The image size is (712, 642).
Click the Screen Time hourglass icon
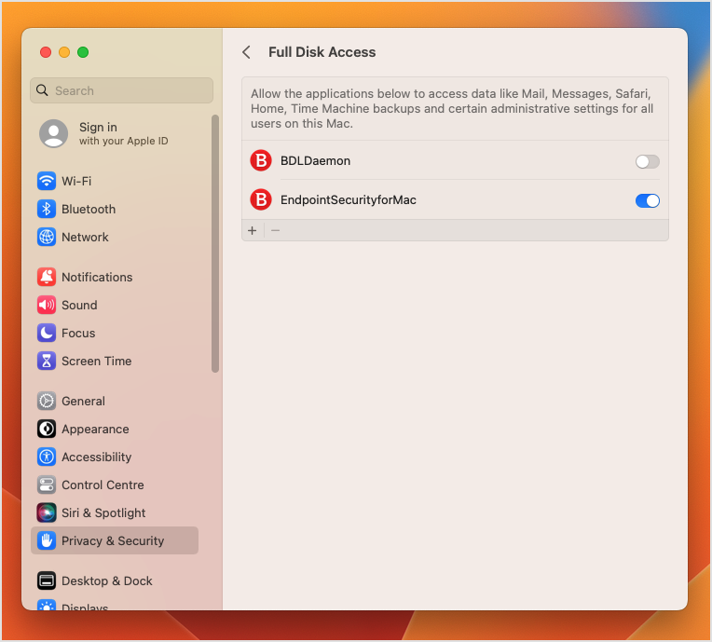pos(47,361)
